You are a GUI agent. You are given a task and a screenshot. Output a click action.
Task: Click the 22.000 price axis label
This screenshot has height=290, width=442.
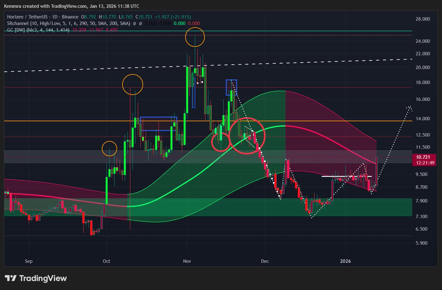[x=422, y=54]
